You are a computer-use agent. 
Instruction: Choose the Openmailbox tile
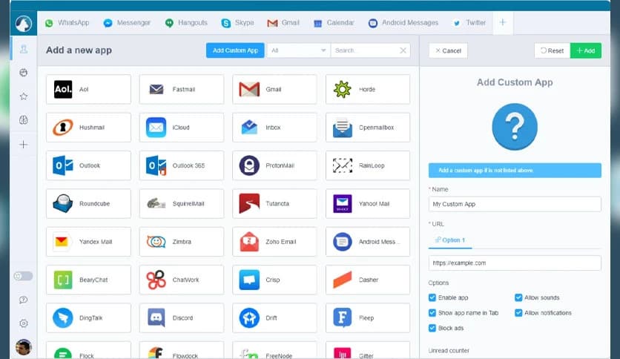tap(368, 128)
